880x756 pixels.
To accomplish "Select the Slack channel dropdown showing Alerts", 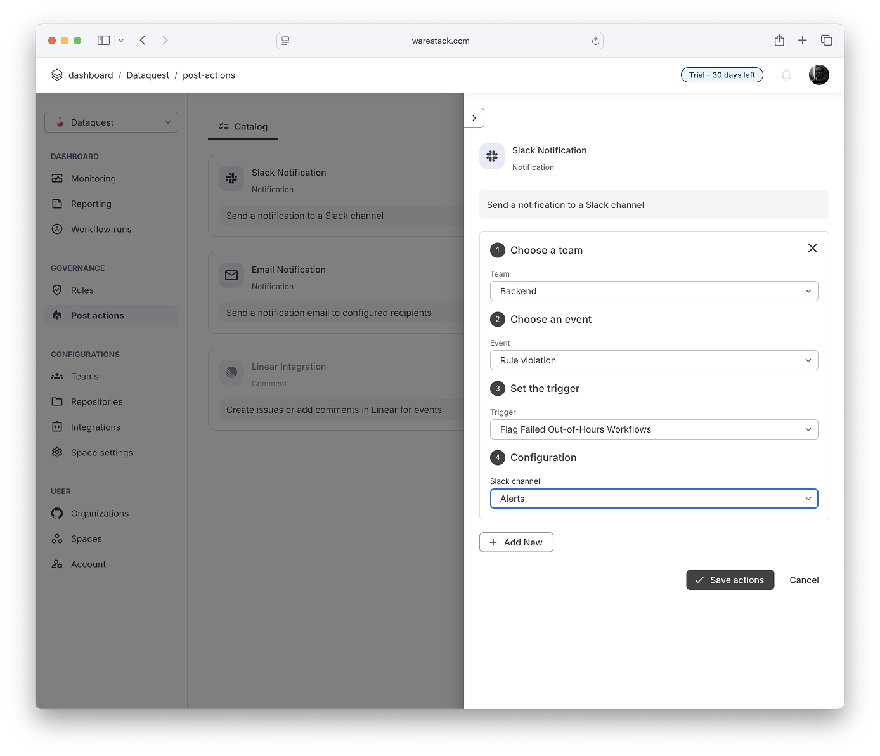I will tap(654, 499).
